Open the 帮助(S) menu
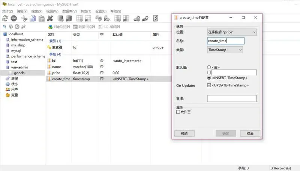300x171 pixels. [116, 11]
